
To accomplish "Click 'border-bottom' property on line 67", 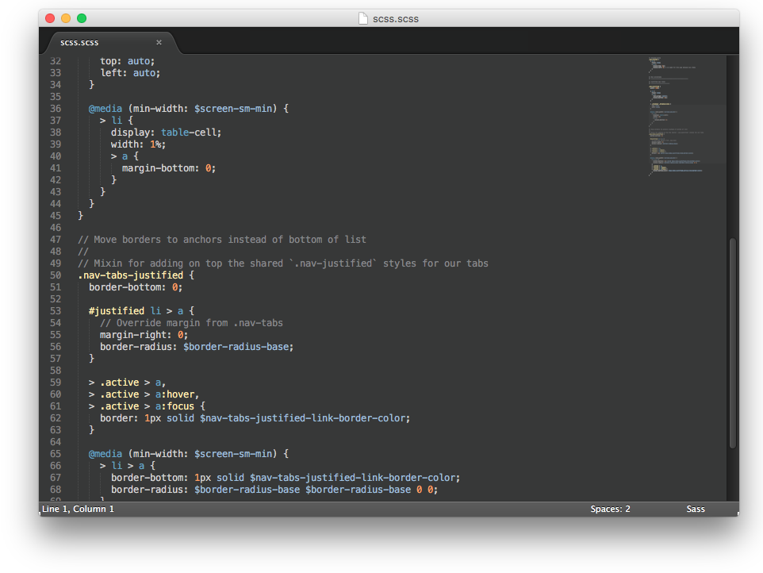I will [147, 478].
